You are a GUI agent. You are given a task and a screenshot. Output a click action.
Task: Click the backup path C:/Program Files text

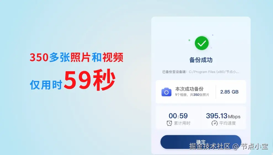[x=214, y=72]
